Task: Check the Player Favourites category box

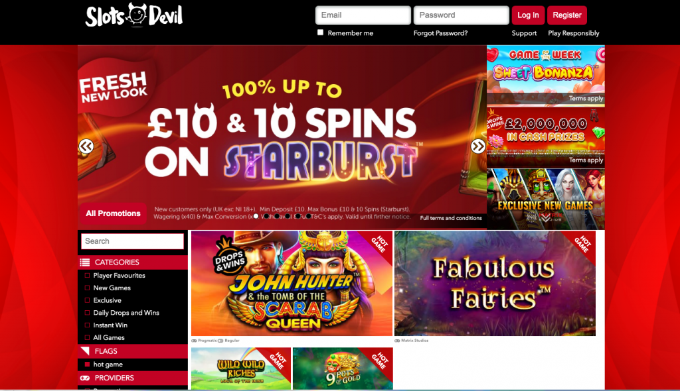Action: pos(87,276)
